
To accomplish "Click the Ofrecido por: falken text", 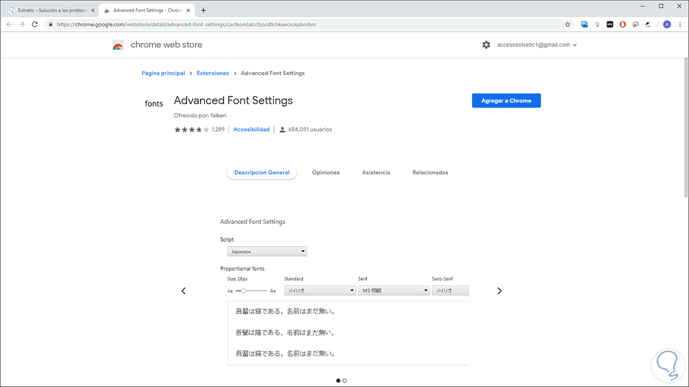I will tap(200, 115).
